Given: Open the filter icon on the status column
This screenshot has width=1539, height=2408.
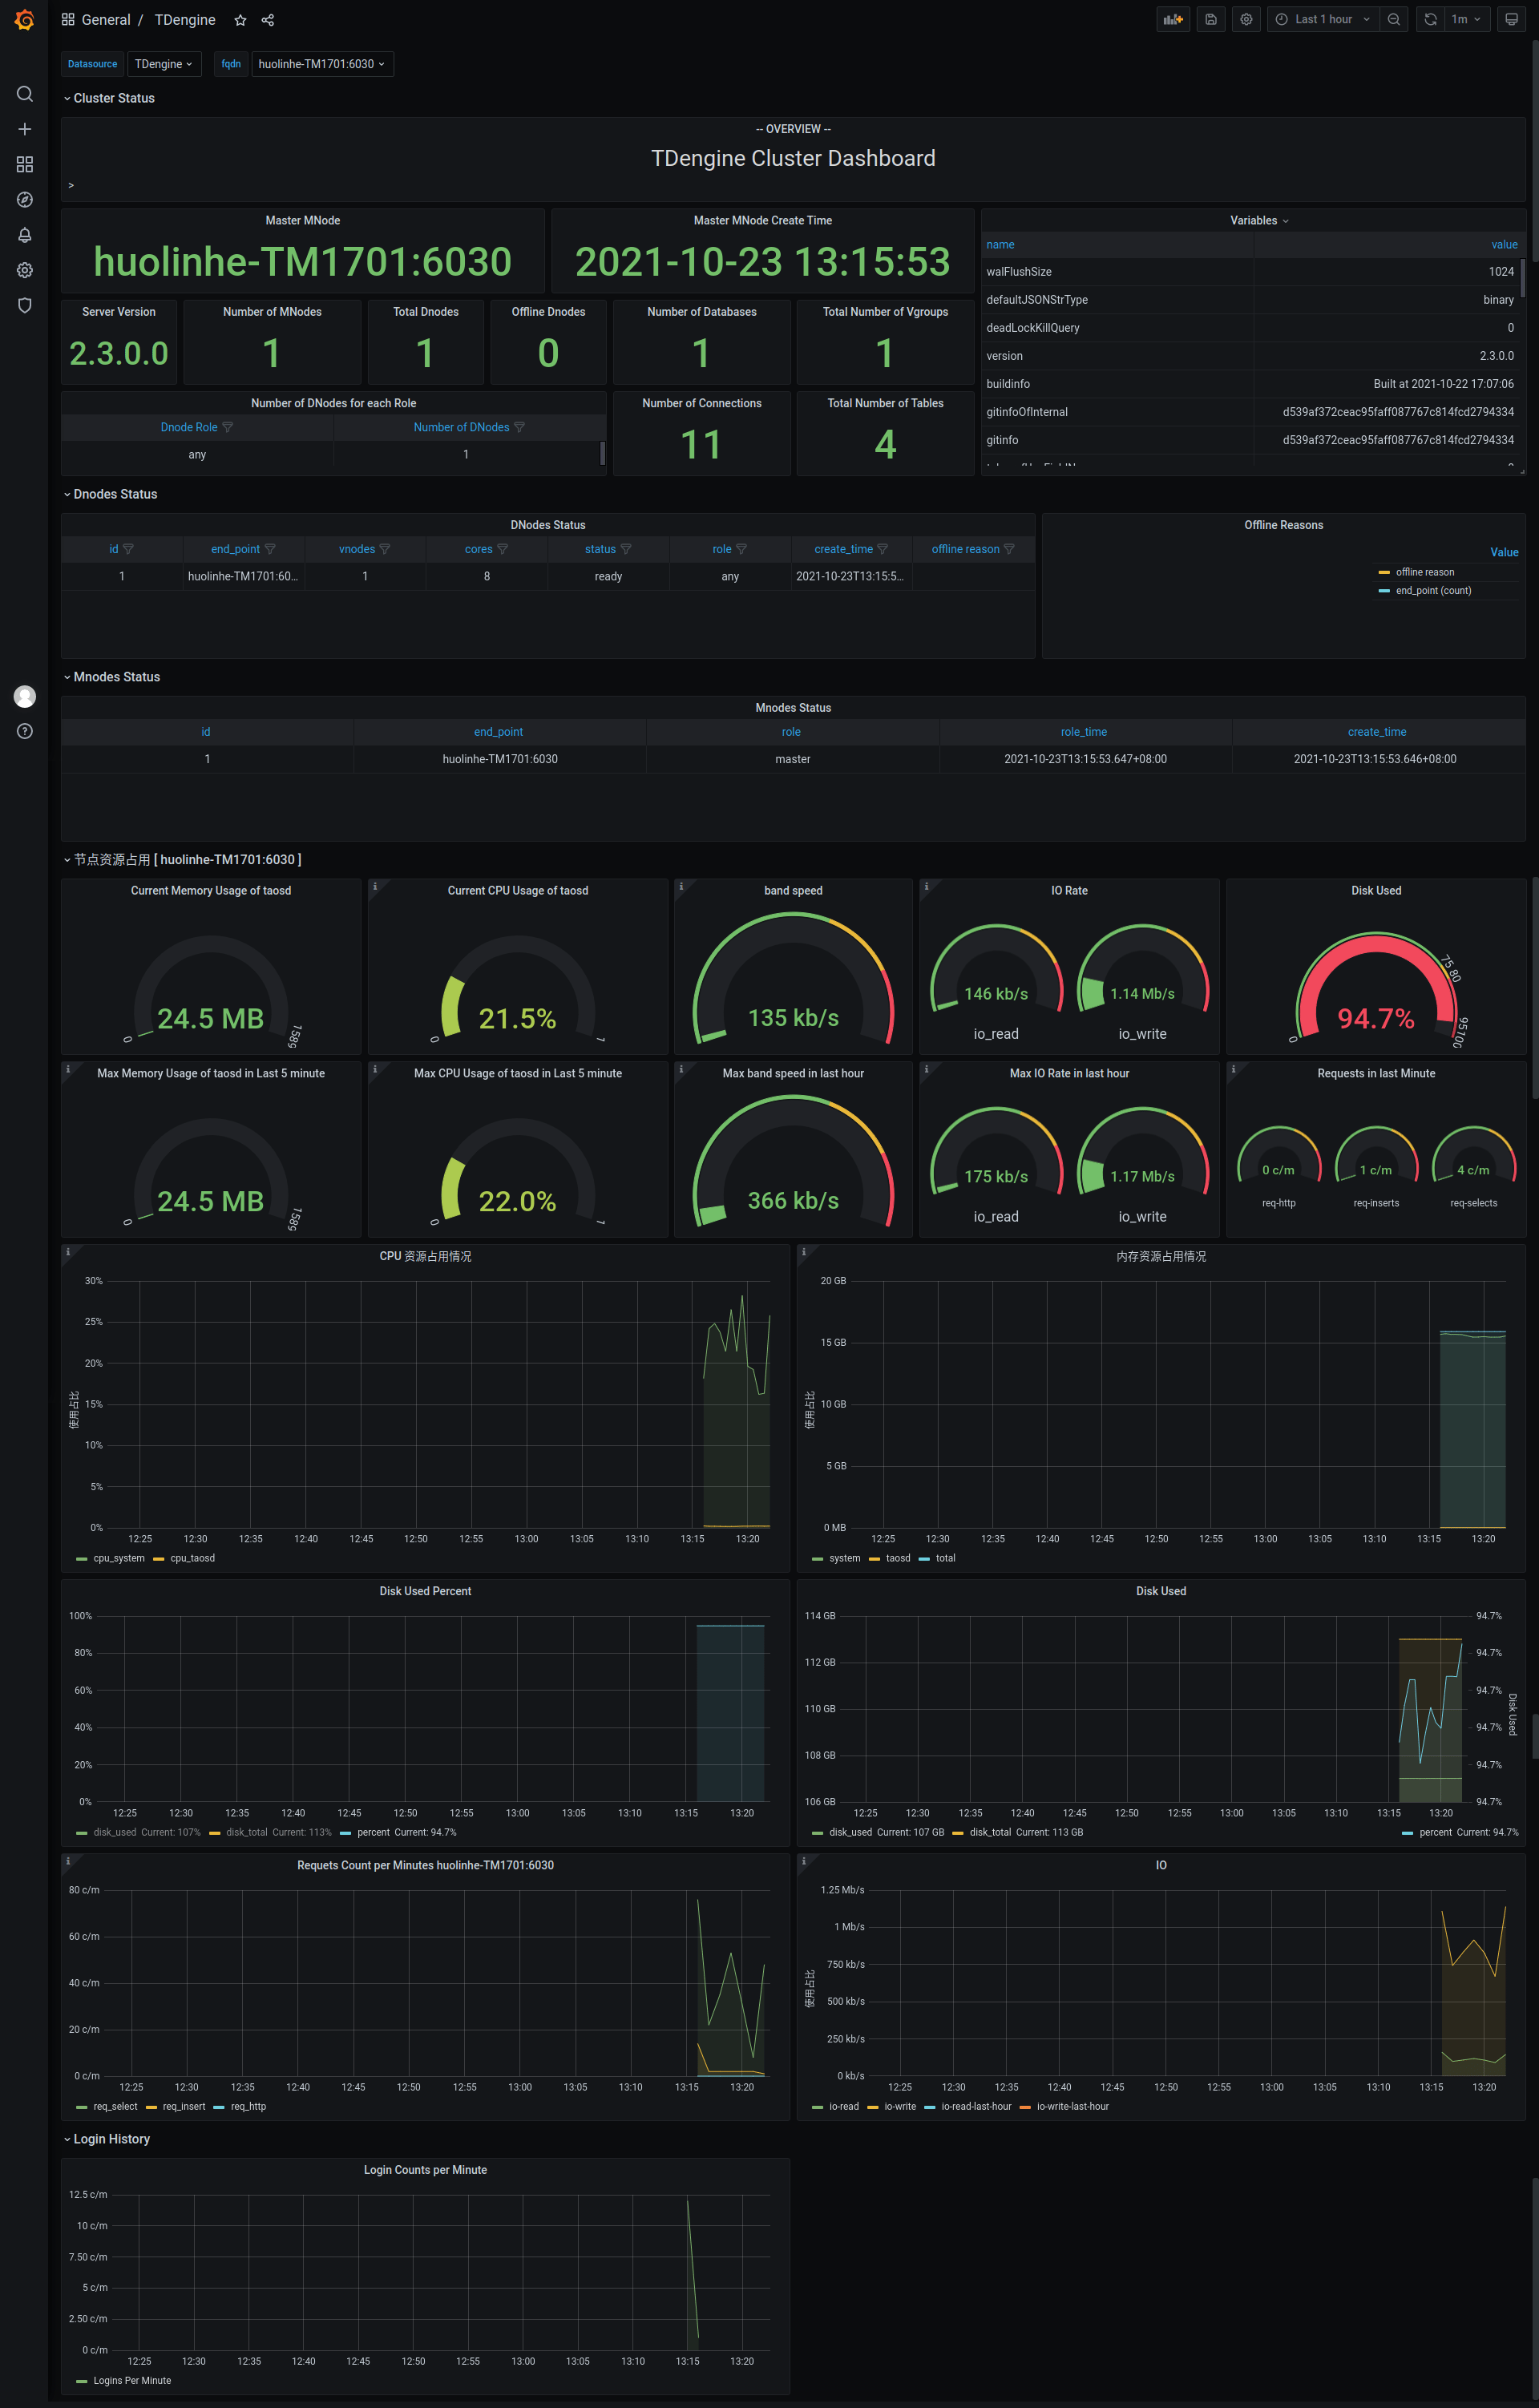Looking at the screenshot, I should click(626, 549).
